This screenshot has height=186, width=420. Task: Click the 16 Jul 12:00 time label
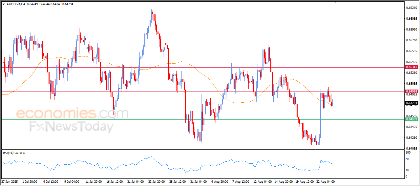[x=115, y=181]
